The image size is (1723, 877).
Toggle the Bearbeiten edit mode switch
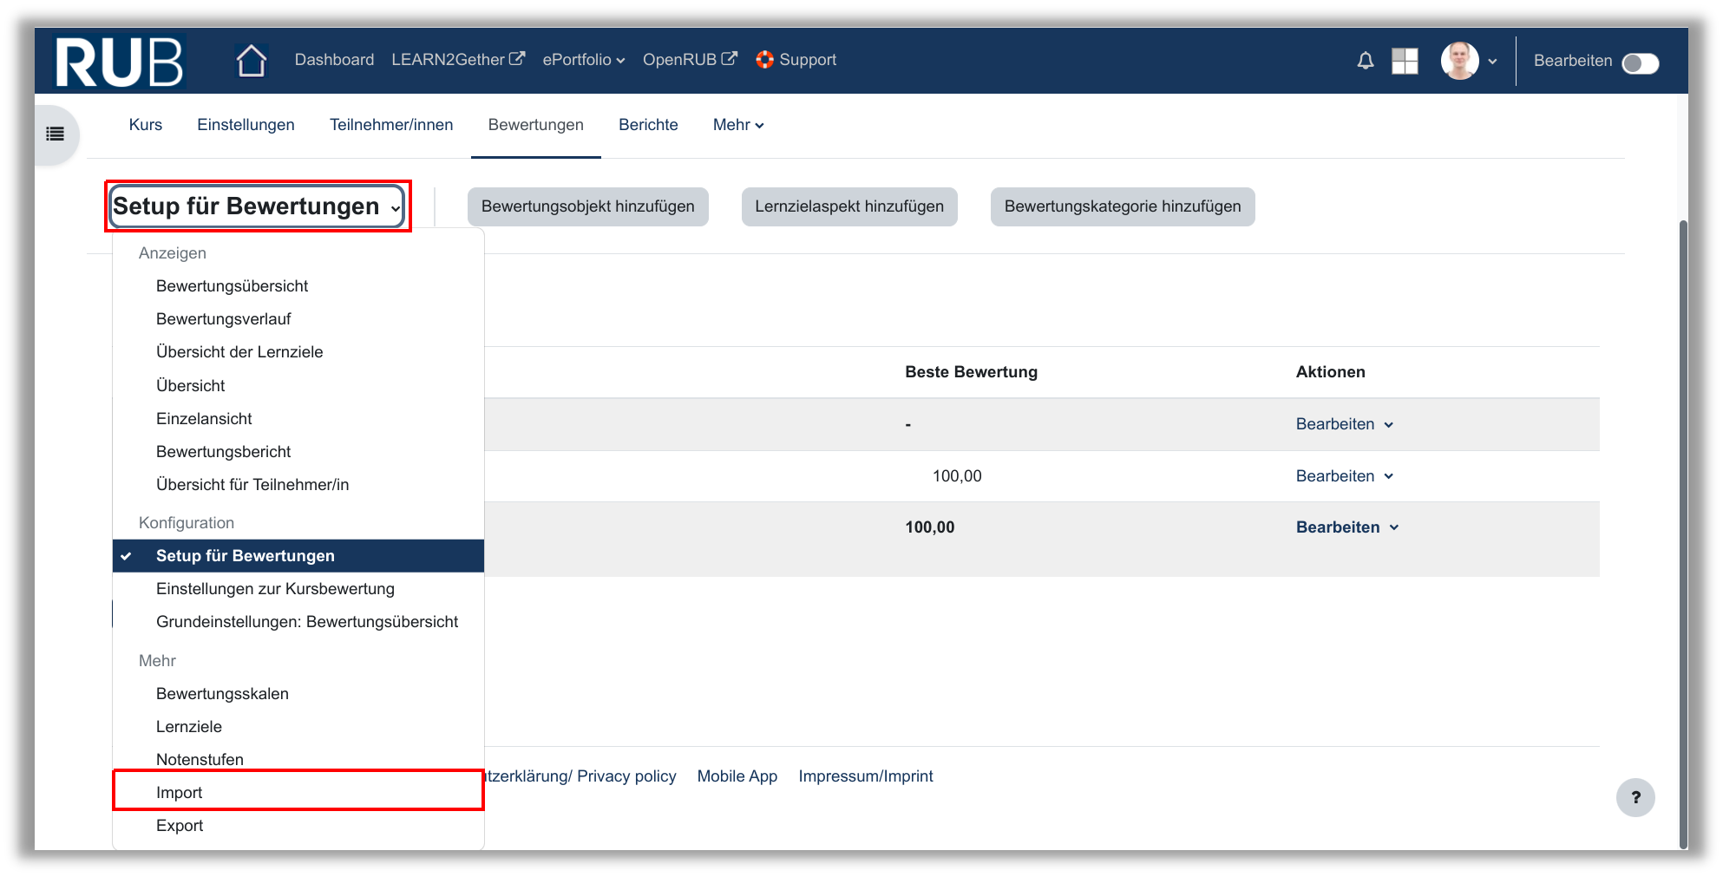[1640, 63]
